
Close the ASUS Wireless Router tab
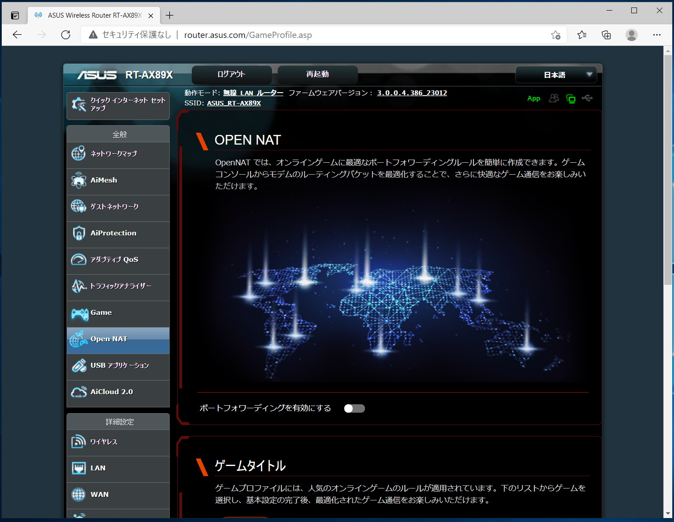click(151, 15)
